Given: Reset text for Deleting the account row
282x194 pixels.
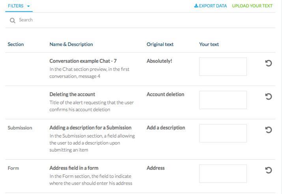Looking at the screenshot, I should (x=268, y=96).
